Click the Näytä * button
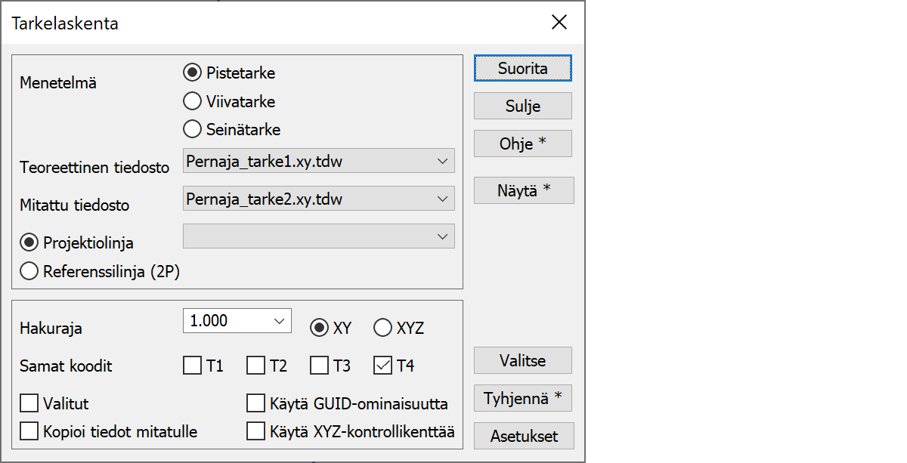Image resolution: width=907 pixels, height=463 pixels. pos(524,190)
